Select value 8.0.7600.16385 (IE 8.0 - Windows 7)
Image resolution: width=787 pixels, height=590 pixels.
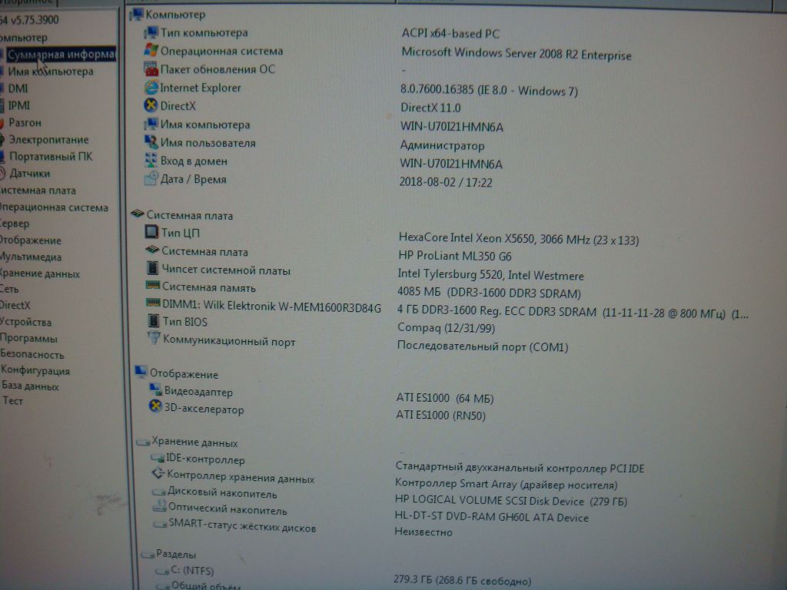pyautogui.click(x=489, y=91)
